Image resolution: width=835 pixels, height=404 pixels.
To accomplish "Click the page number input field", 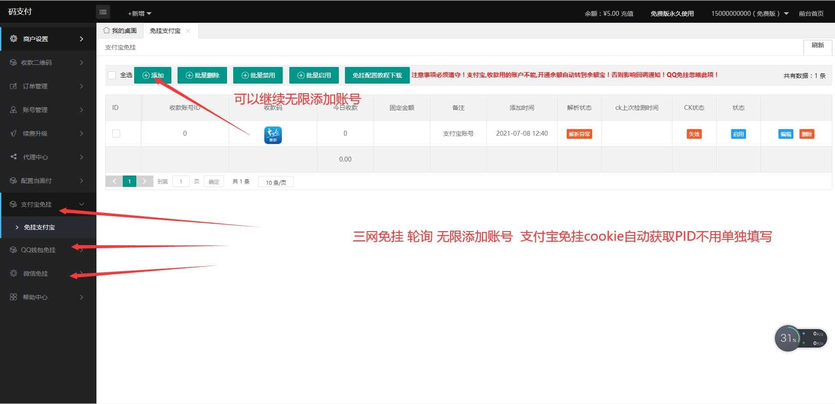I will pos(181,181).
